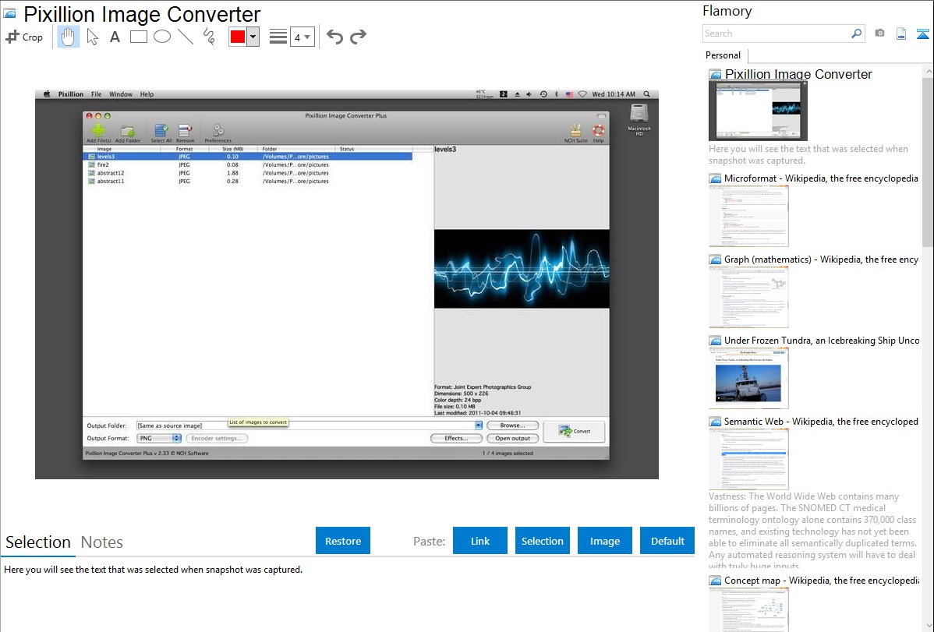This screenshot has width=934, height=632.
Task: Open the Semantic Web snapshot thumbnail
Action: click(x=748, y=459)
